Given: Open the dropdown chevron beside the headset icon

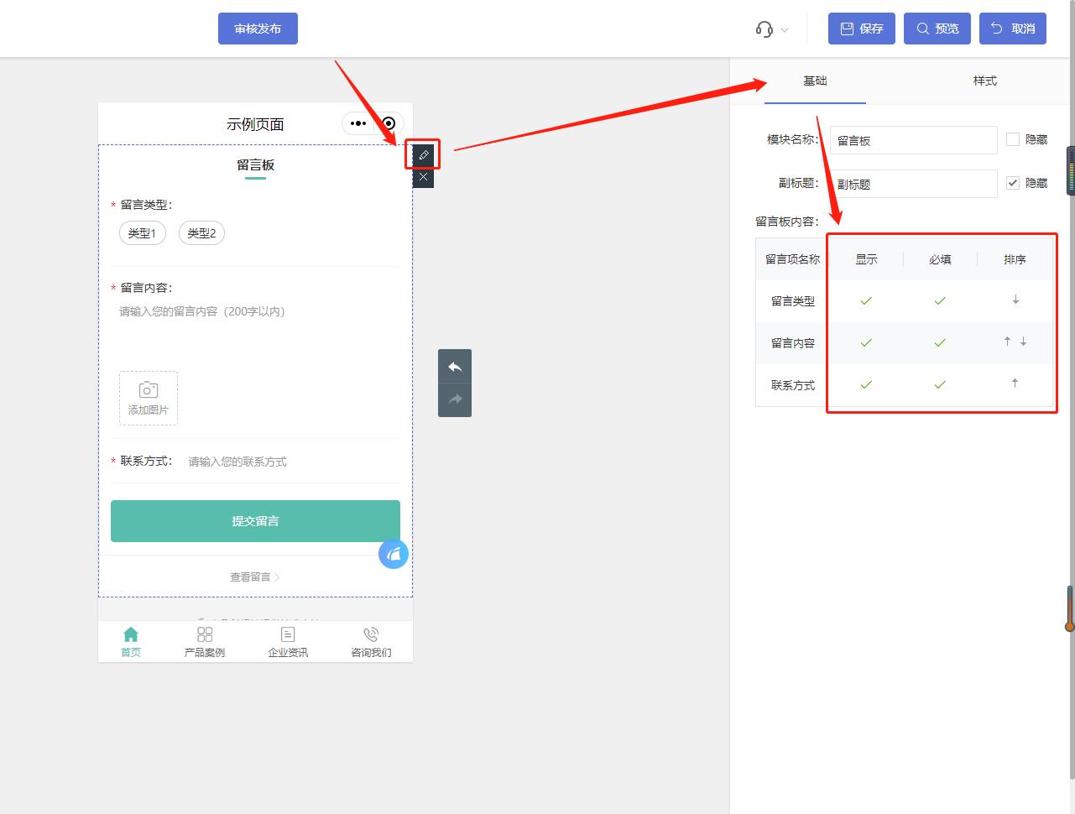Looking at the screenshot, I should pos(784,28).
